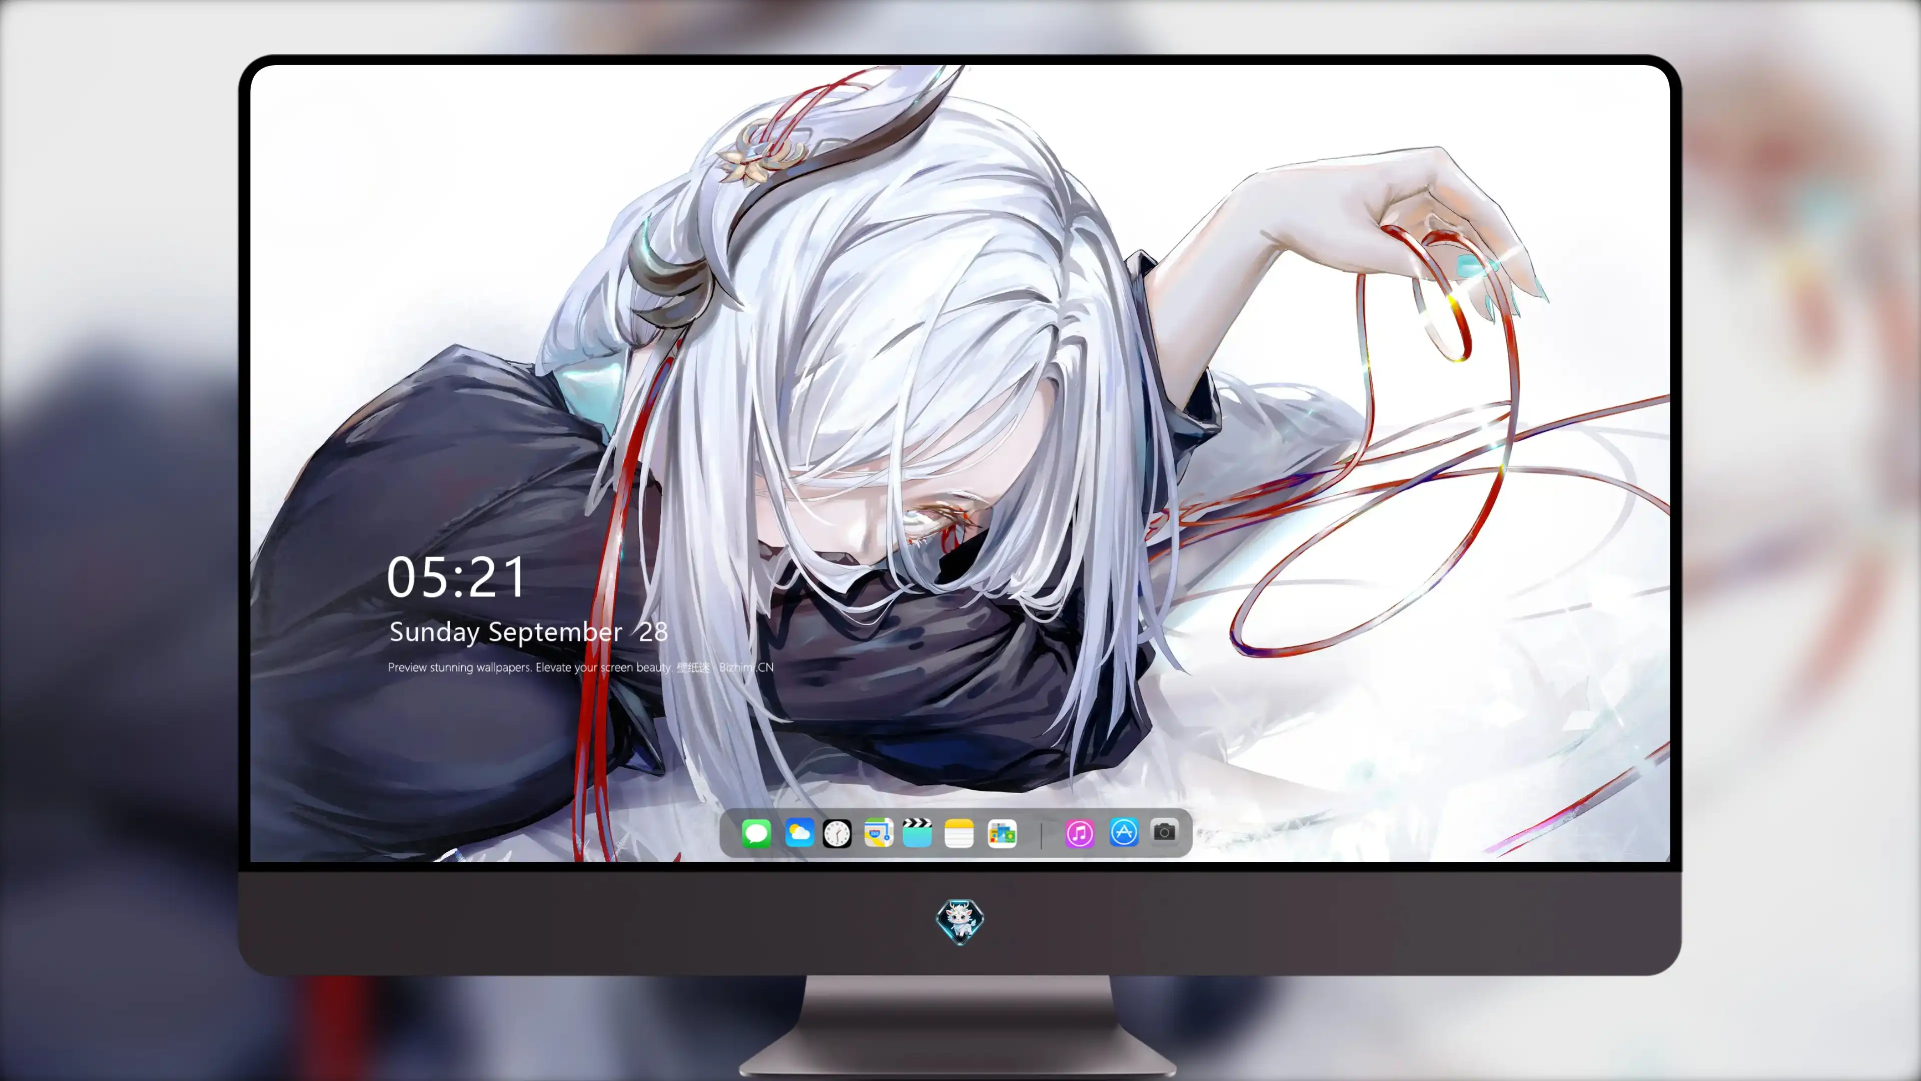
Task: Click the dragon logo on monitor chin
Action: (960, 921)
